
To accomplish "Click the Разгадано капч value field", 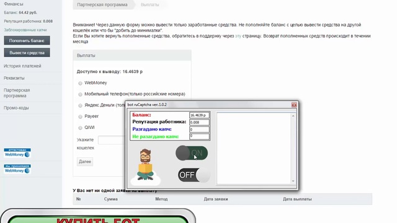I will click(x=199, y=129).
